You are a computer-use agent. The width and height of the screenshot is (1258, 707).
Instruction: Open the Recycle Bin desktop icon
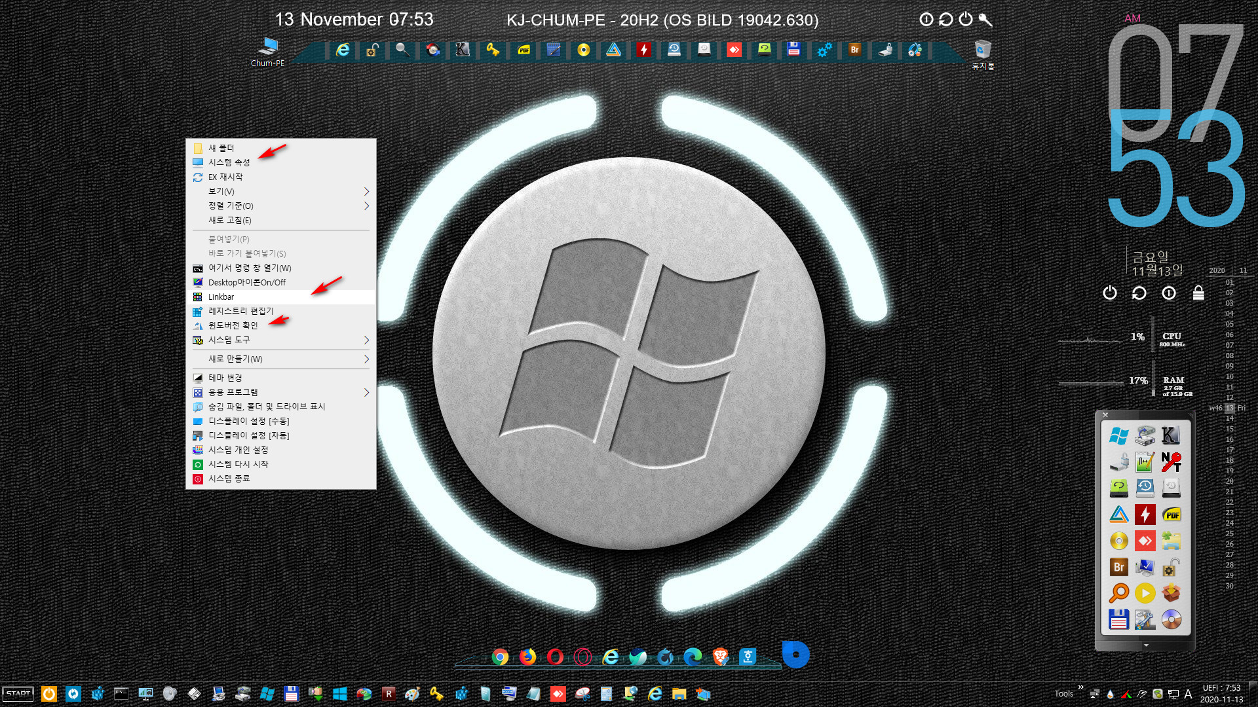pos(983,55)
